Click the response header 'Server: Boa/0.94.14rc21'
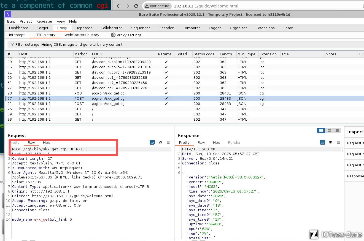 [x=207, y=158]
